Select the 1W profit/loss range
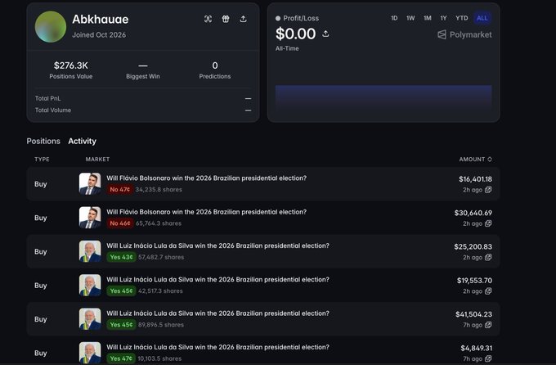Viewport: 556px width, 365px height. (410, 18)
